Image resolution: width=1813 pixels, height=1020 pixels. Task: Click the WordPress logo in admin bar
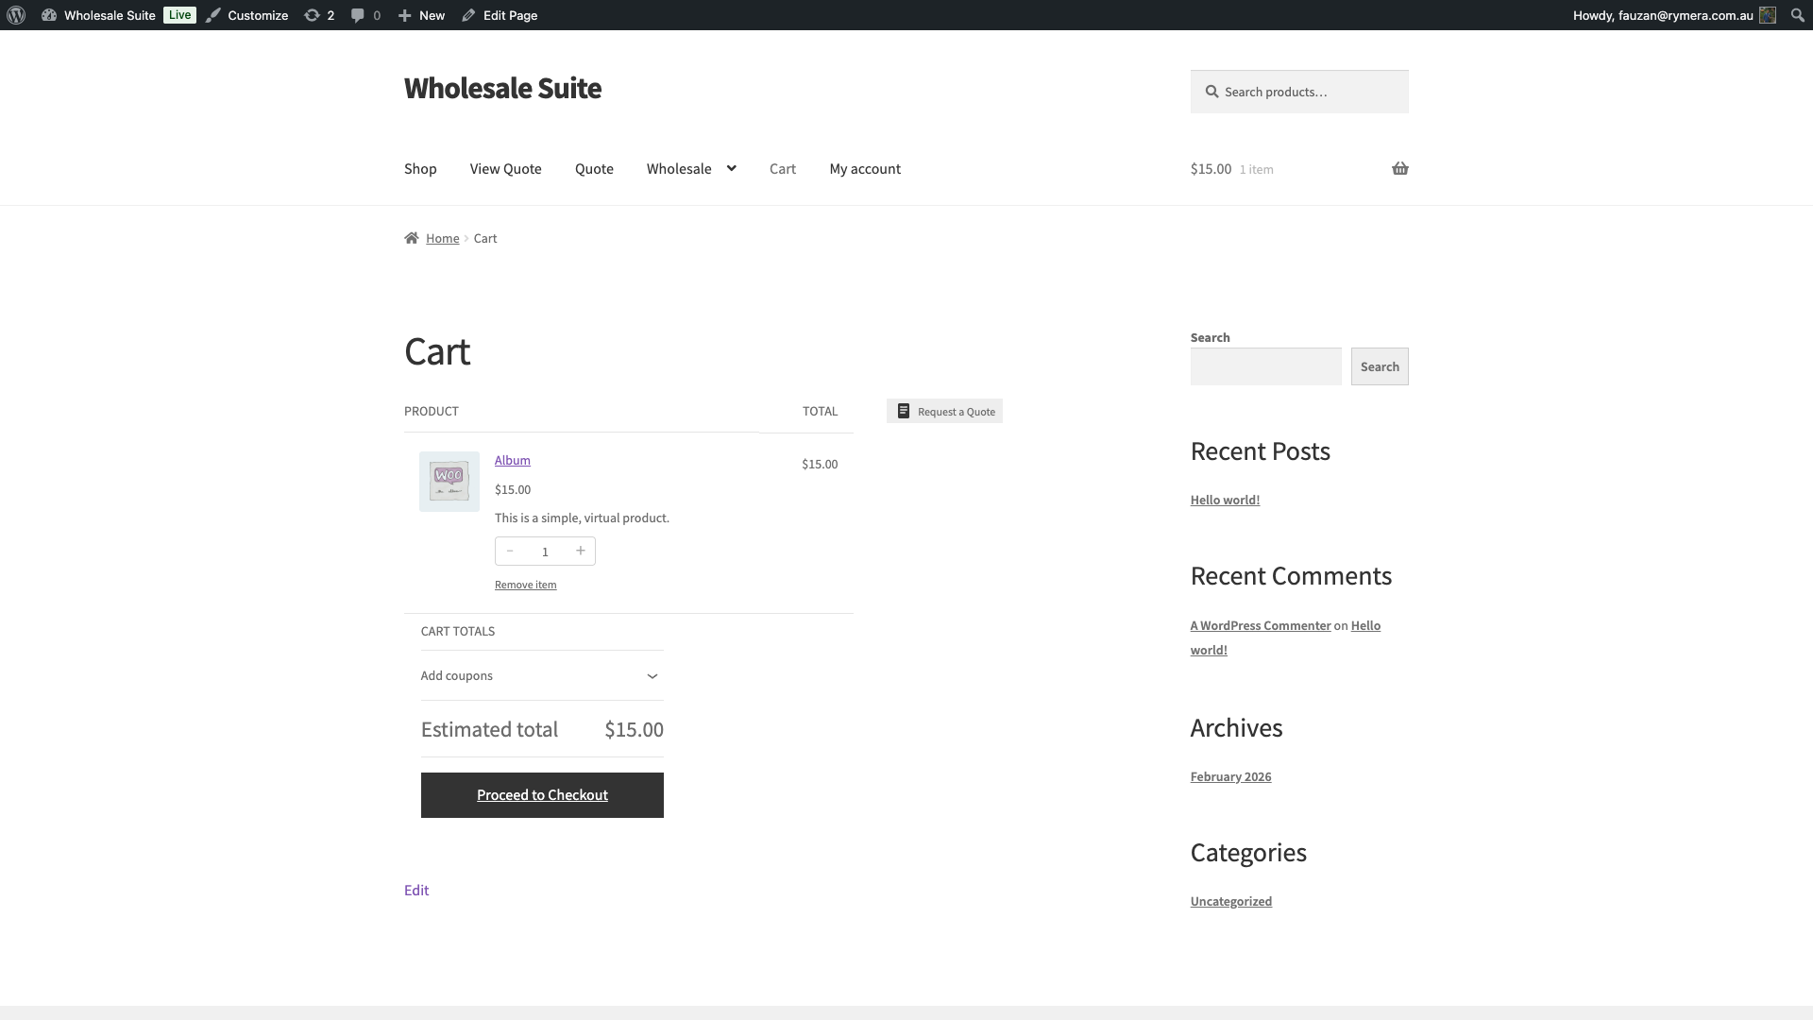(x=16, y=15)
